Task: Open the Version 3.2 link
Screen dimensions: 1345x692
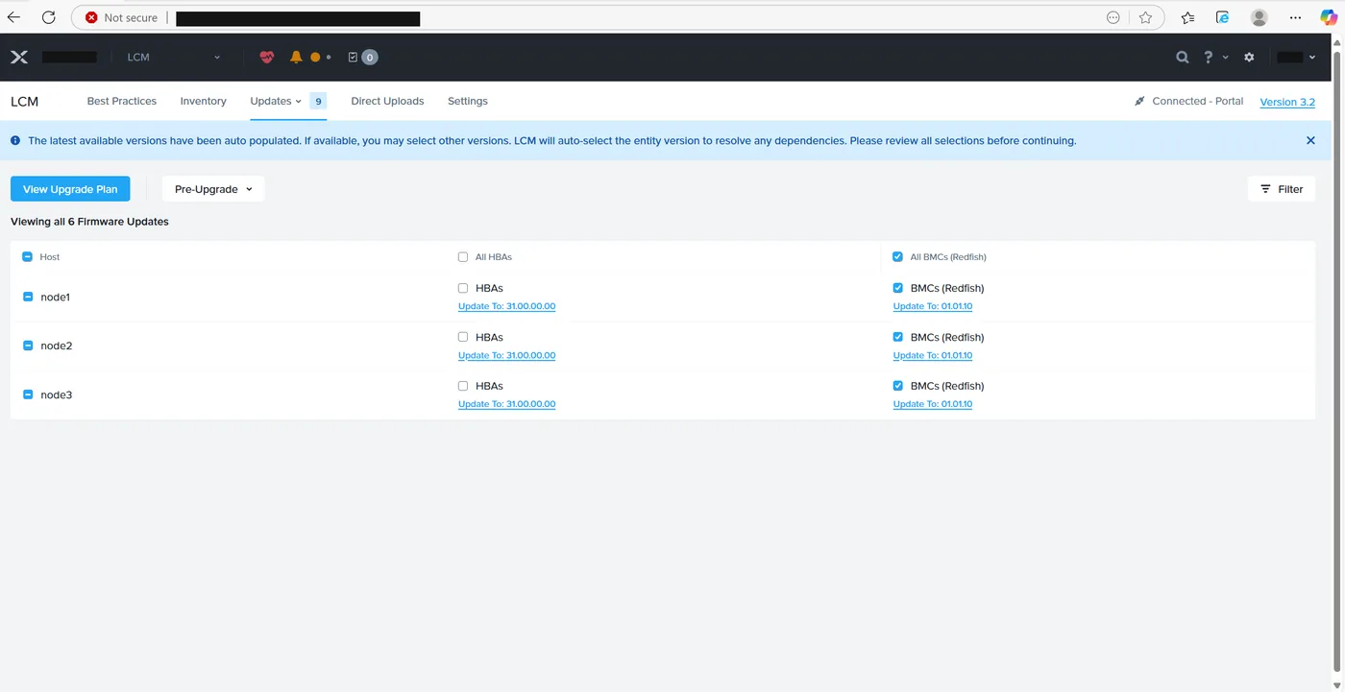Action: pyautogui.click(x=1287, y=102)
